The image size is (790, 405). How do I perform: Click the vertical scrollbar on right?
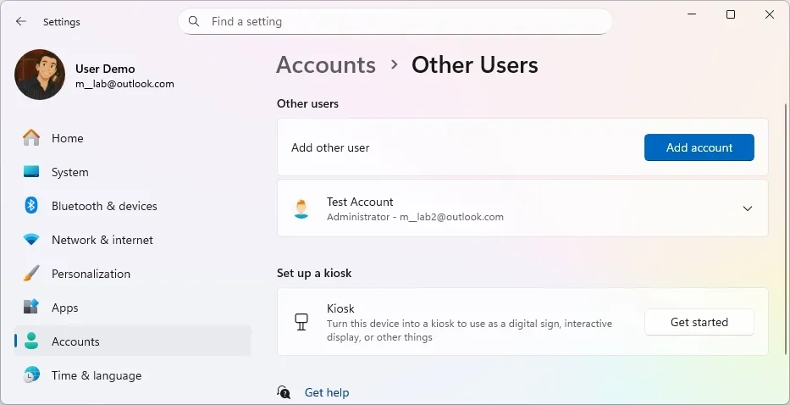786,227
